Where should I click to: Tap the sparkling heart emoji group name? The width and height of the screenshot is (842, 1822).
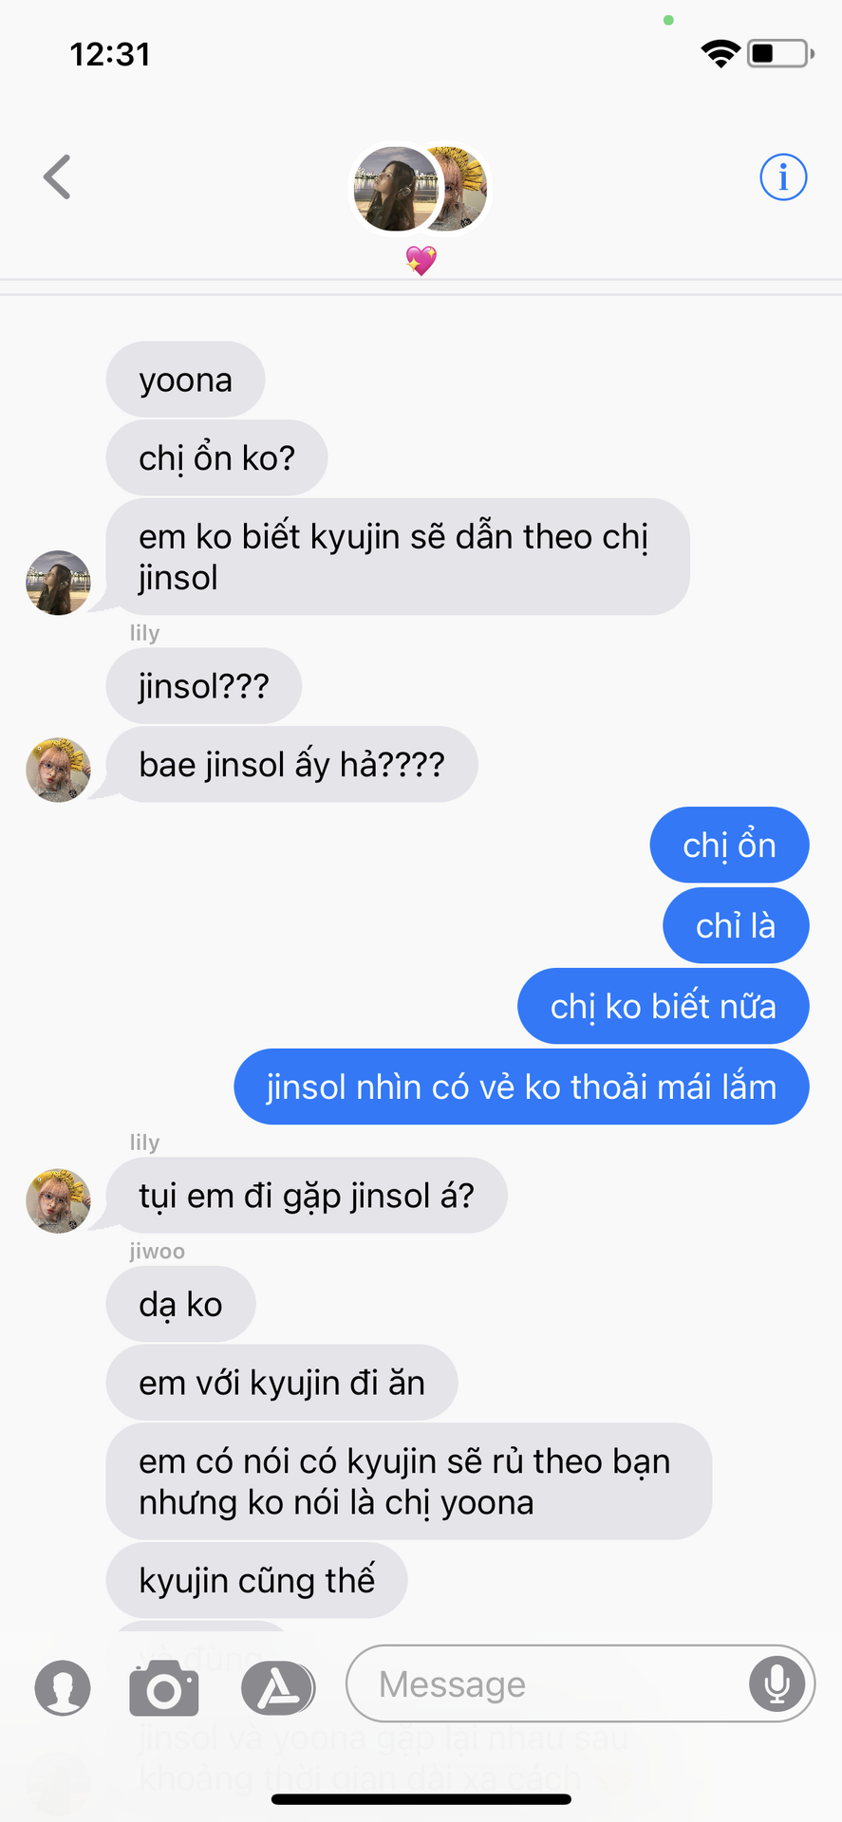(421, 260)
